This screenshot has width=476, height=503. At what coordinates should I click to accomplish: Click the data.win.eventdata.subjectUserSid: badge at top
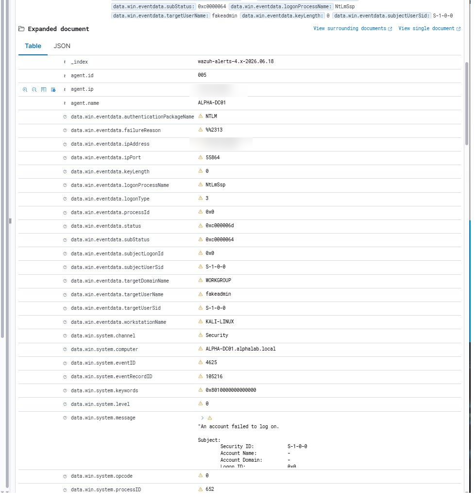coord(382,16)
